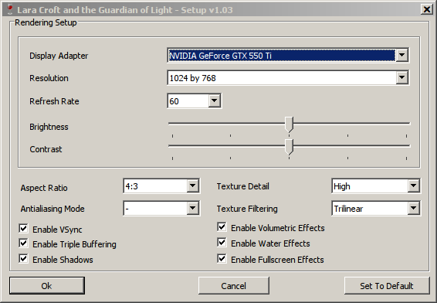This screenshot has width=437, height=303.
Task: Click the Cancel button
Action: click(x=233, y=286)
